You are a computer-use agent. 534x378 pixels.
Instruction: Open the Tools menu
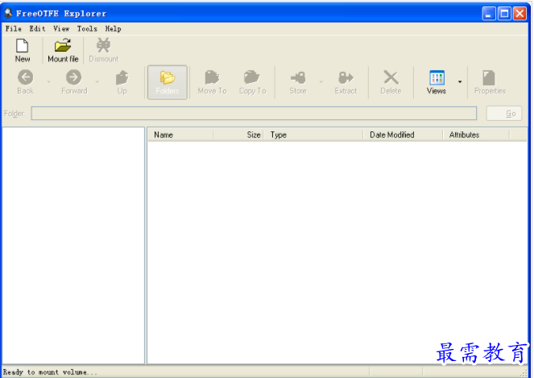[x=87, y=29]
